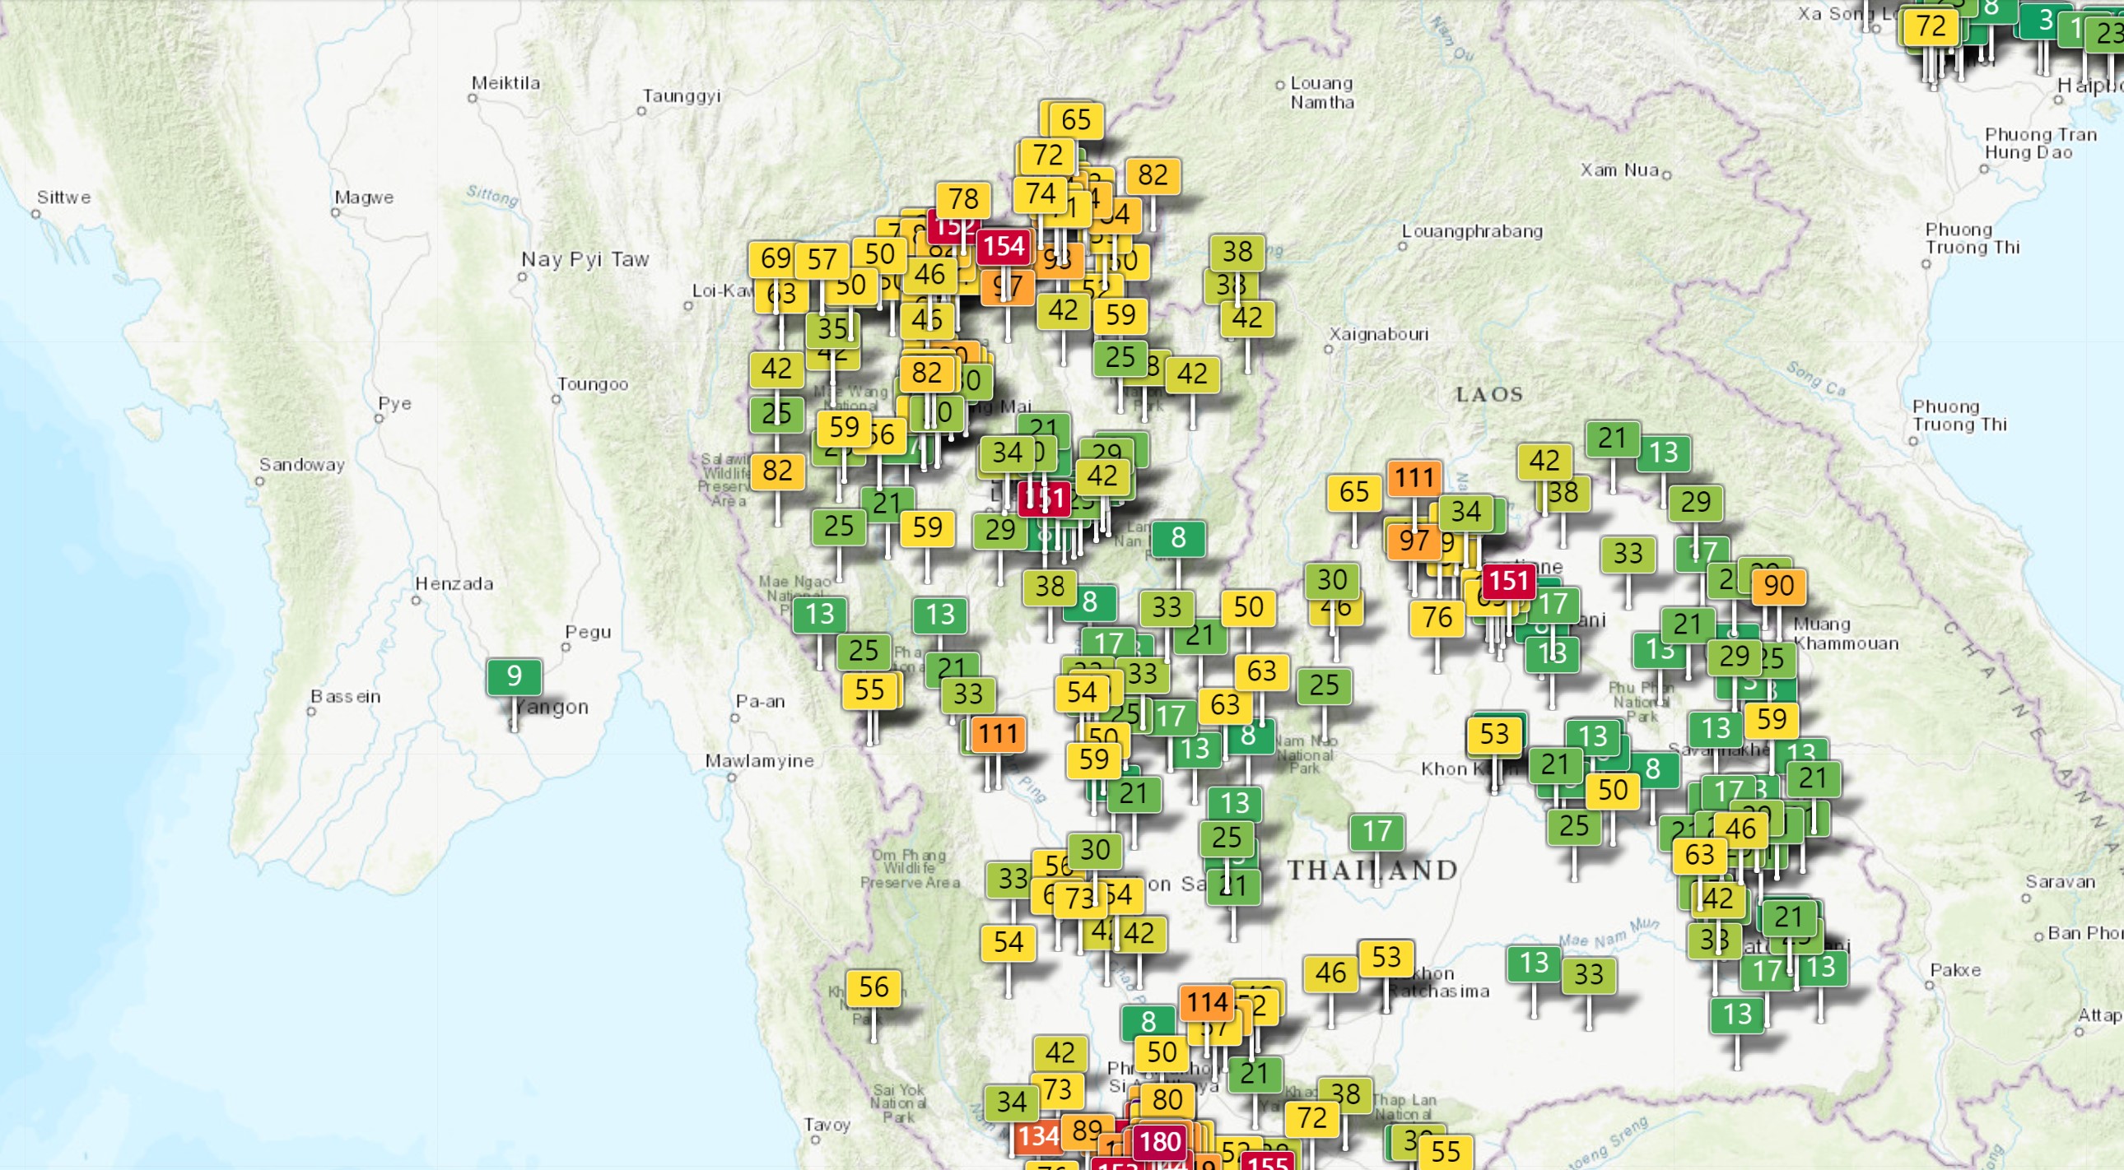
Task: Open the red 180 AQI marker
Action: click(x=1160, y=1141)
